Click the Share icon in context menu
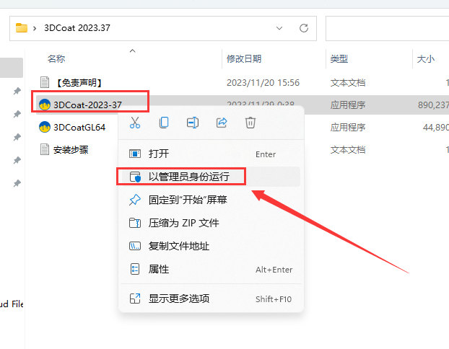The height and width of the screenshot is (349, 449). 222,123
